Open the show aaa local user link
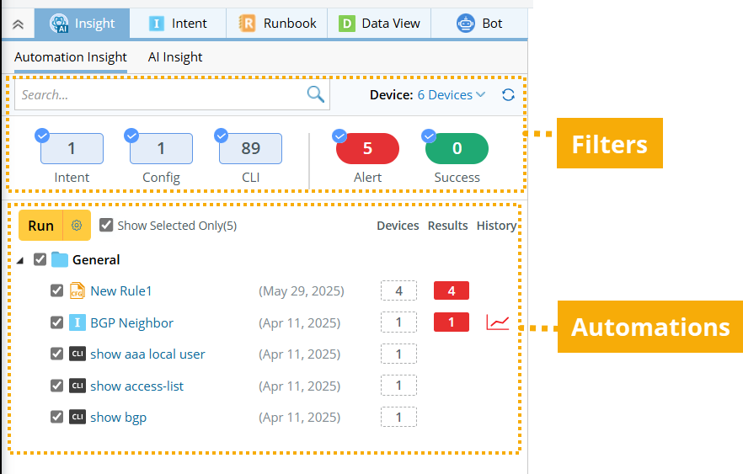Image resolution: width=743 pixels, height=474 pixels. 147,354
